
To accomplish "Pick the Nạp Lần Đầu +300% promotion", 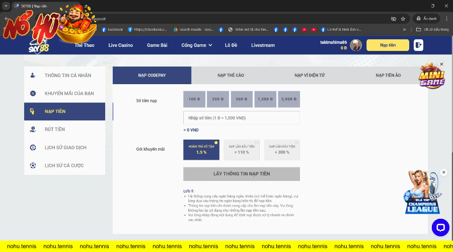I will pos(282,150).
